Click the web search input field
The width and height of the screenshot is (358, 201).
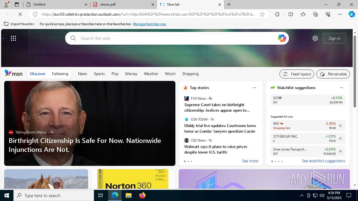click(x=177, y=38)
